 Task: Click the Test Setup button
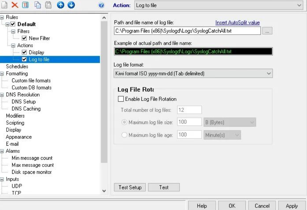(x=130, y=187)
